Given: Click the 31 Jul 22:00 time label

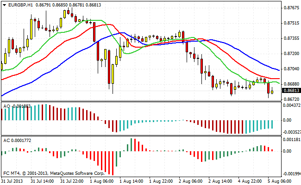Looking at the screenshot, I should 72,181.
